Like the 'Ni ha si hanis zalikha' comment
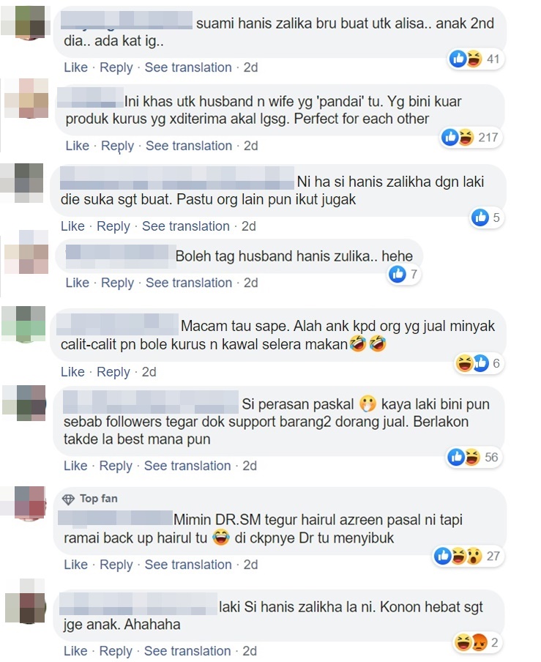 click(72, 226)
